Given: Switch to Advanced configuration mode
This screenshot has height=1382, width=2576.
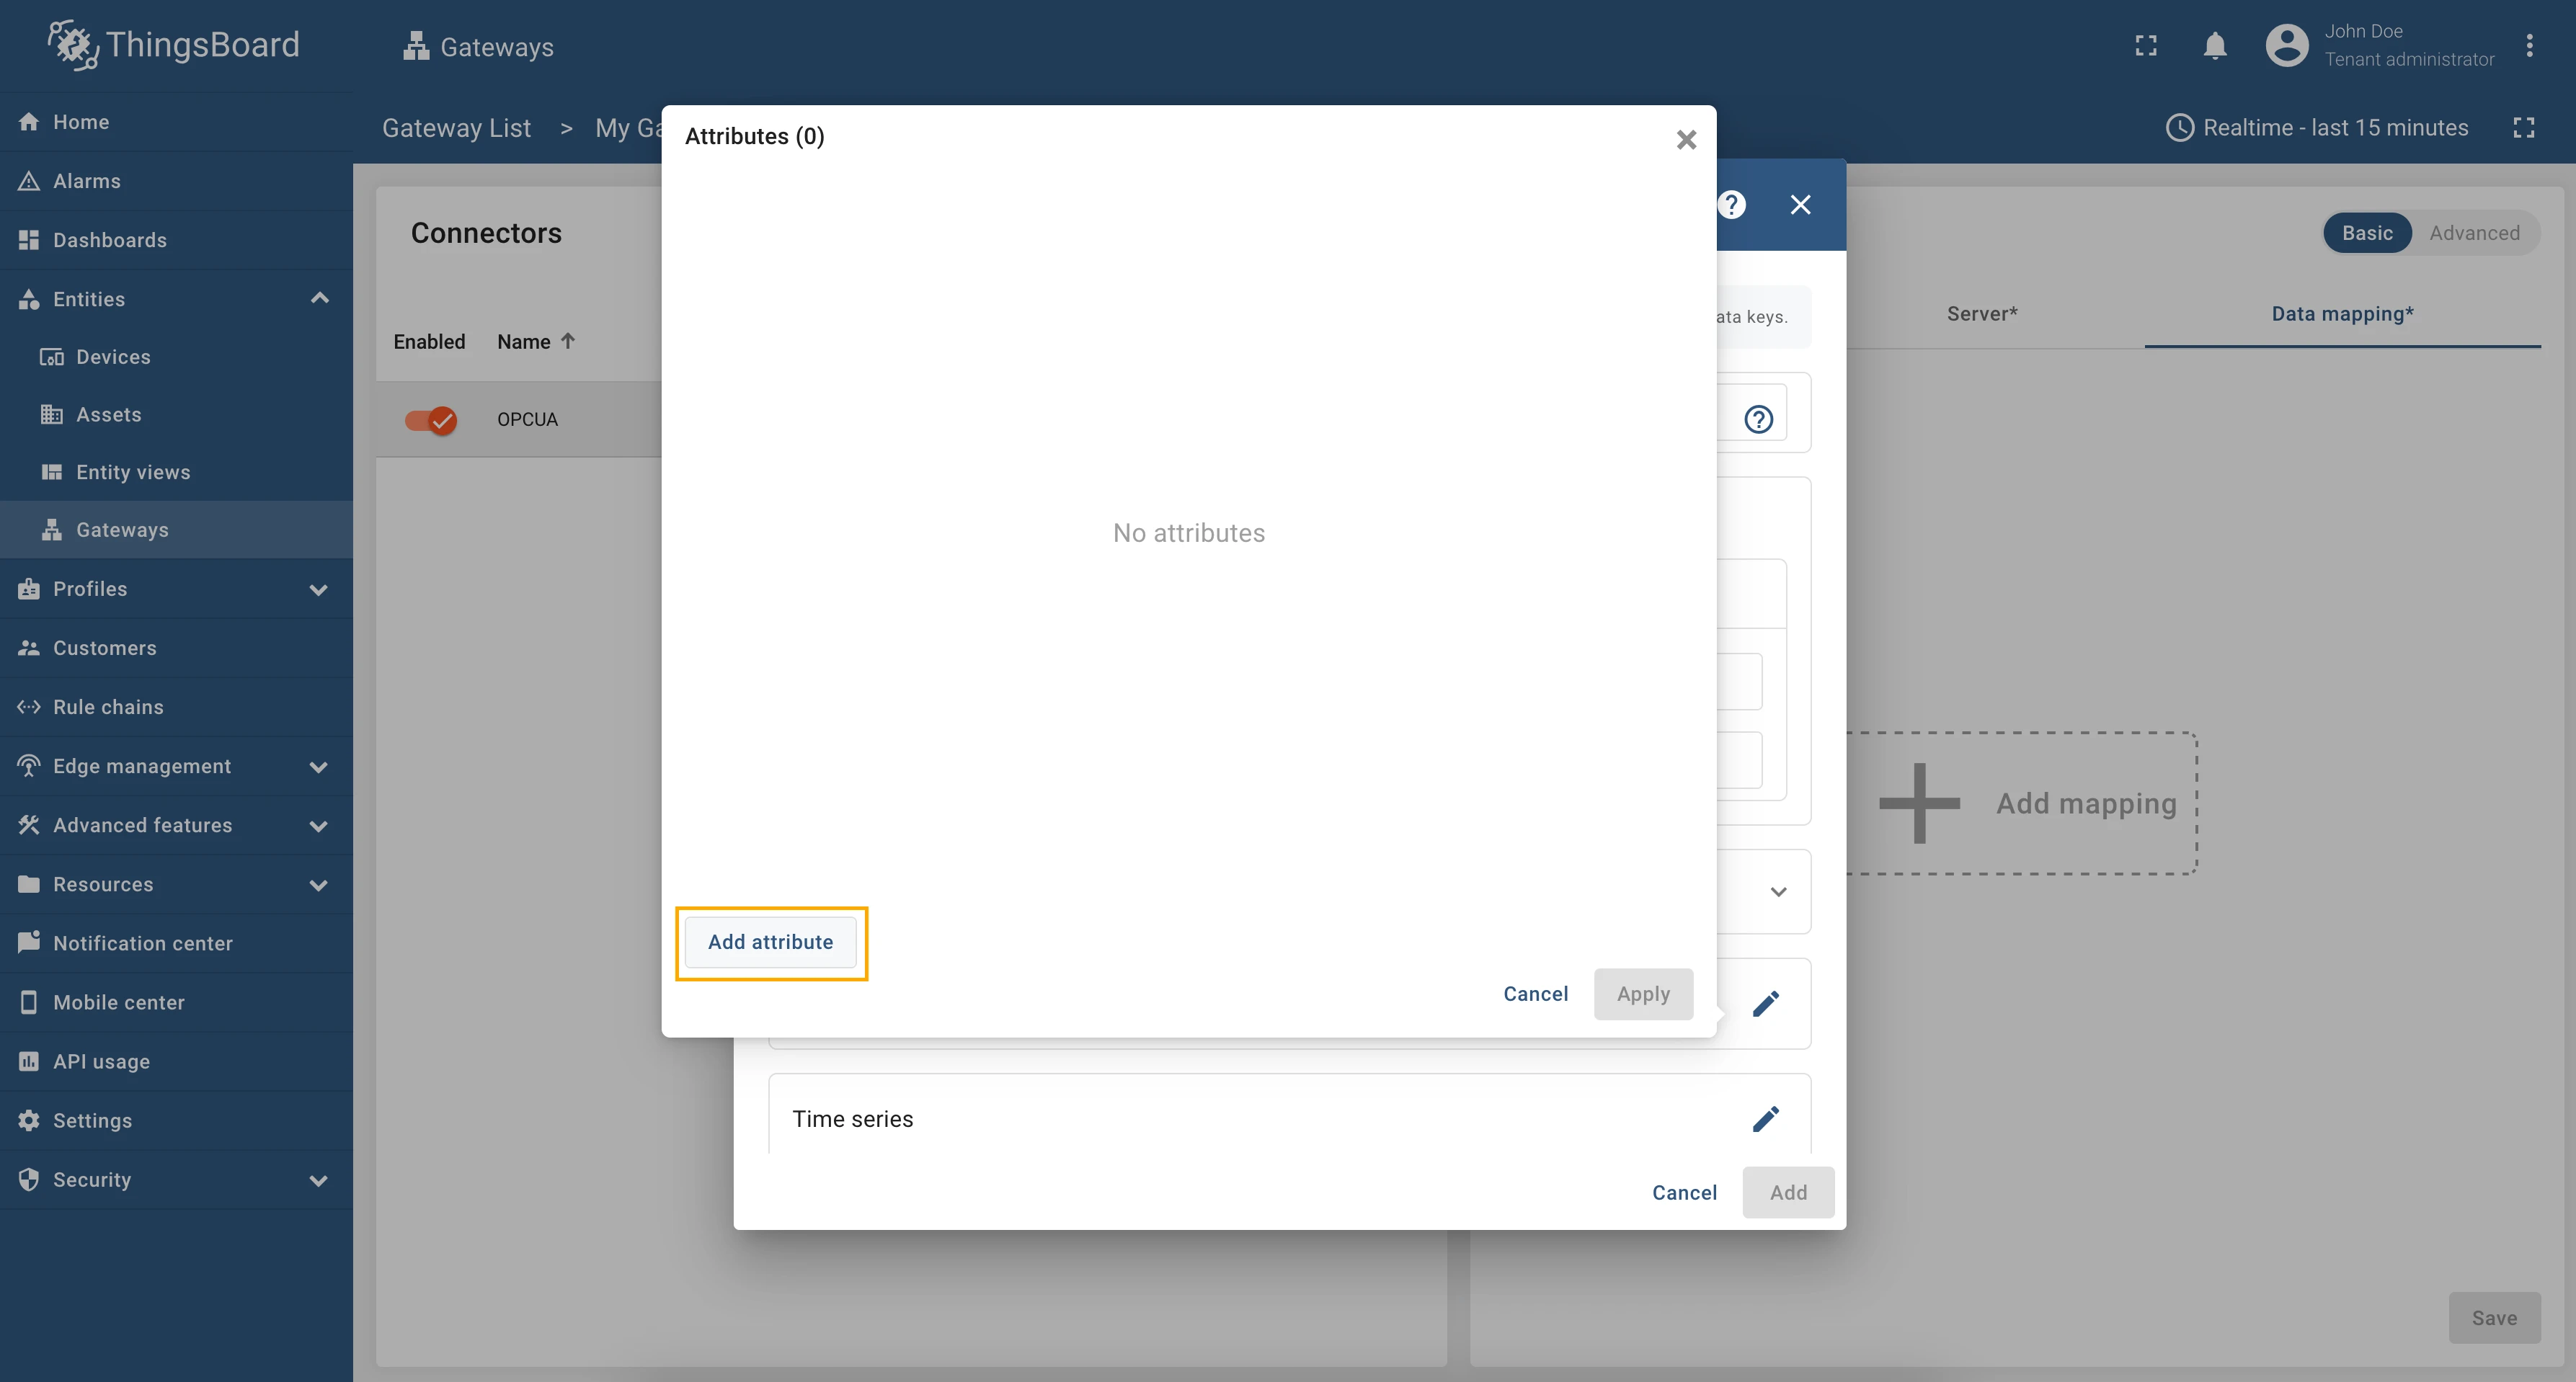Looking at the screenshot, I should [2474, 233].
